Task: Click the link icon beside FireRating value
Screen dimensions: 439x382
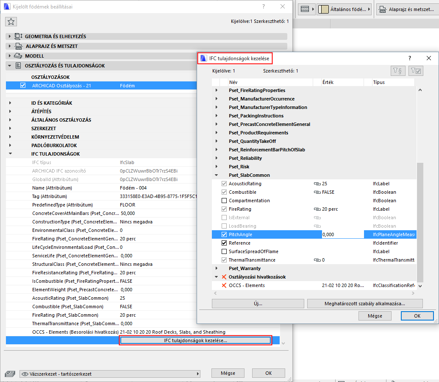Action: click(317, 209)
